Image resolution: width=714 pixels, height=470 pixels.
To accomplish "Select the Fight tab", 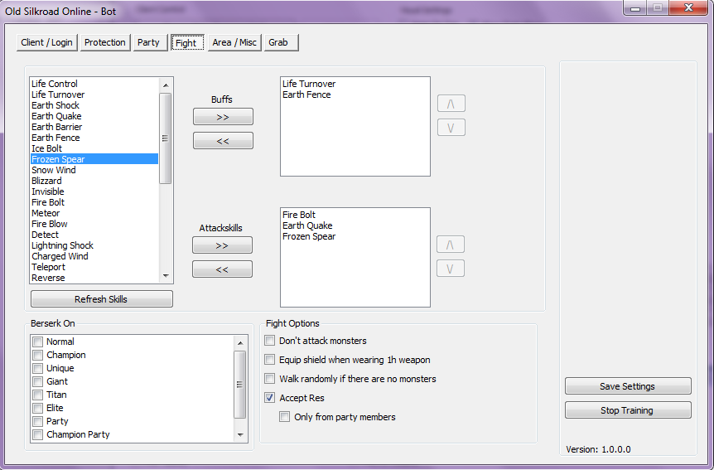I will click(x=186, y=42).
